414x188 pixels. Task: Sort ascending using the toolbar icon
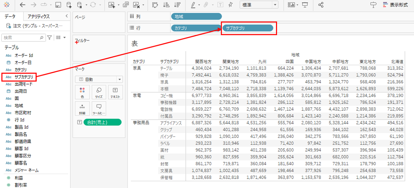(x=166, y=5)
